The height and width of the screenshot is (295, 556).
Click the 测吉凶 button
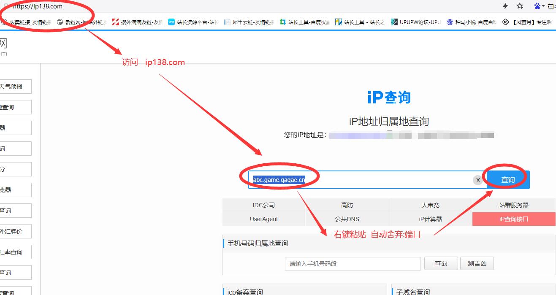click(x=477, y=264)
